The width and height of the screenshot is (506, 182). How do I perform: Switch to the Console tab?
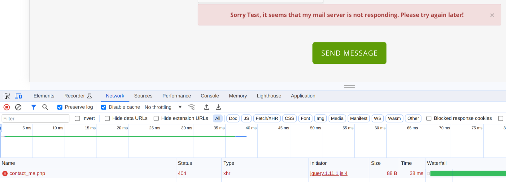[x=210, y=96]
